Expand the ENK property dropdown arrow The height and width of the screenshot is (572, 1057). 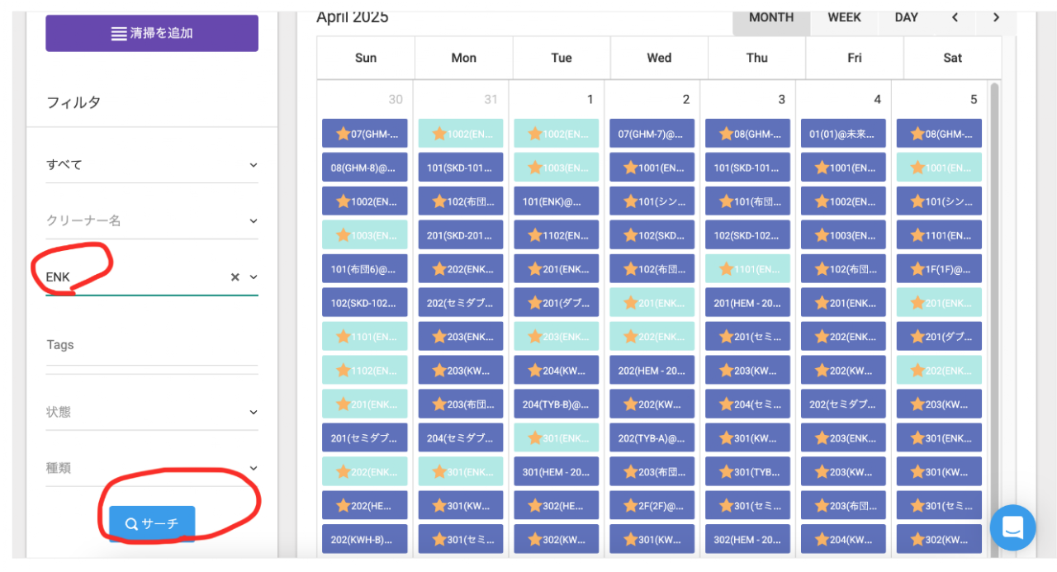[254, 277]
